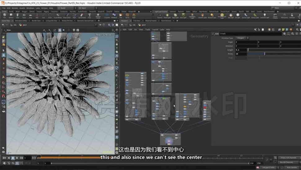The image size is (301, 170).
Task: Open the network editor Tools menu
Action: [x=148, y=29]
